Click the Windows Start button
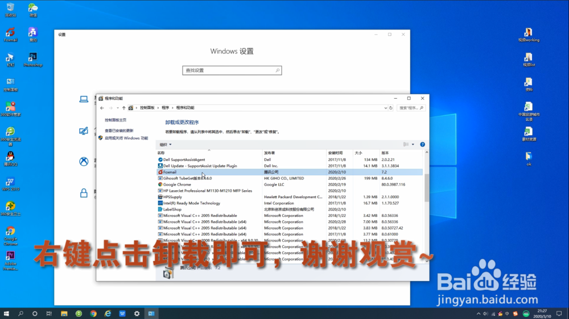This screenshot has width=569, height=319. (x=6, y=313)
